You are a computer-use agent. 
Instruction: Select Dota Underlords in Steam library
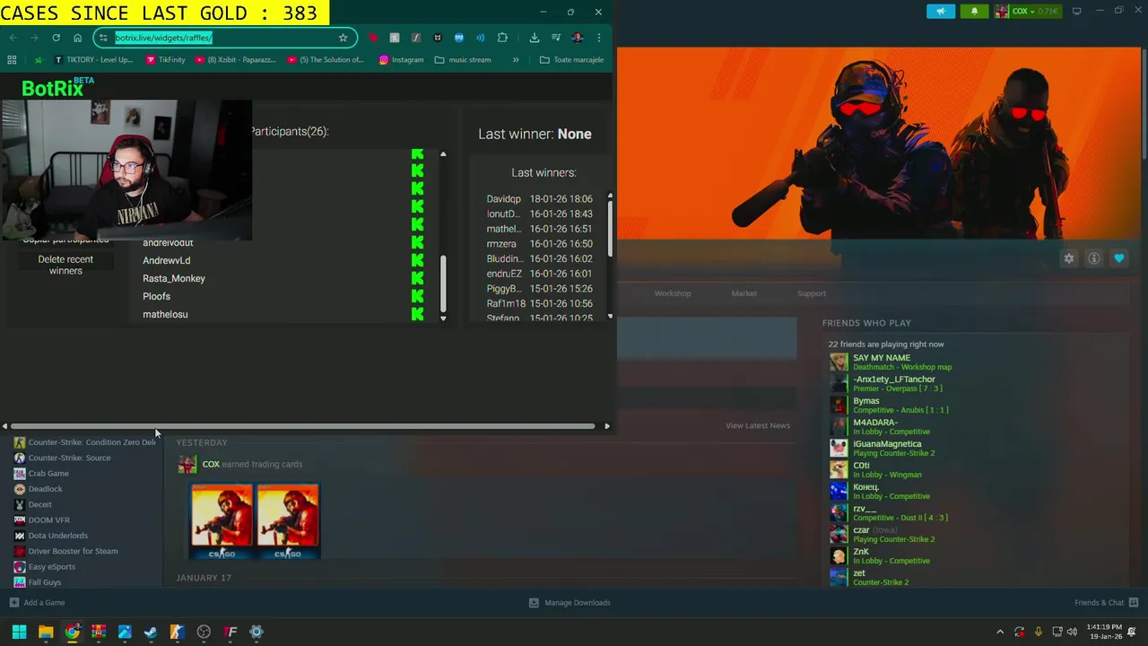click(x=57, y=536)
